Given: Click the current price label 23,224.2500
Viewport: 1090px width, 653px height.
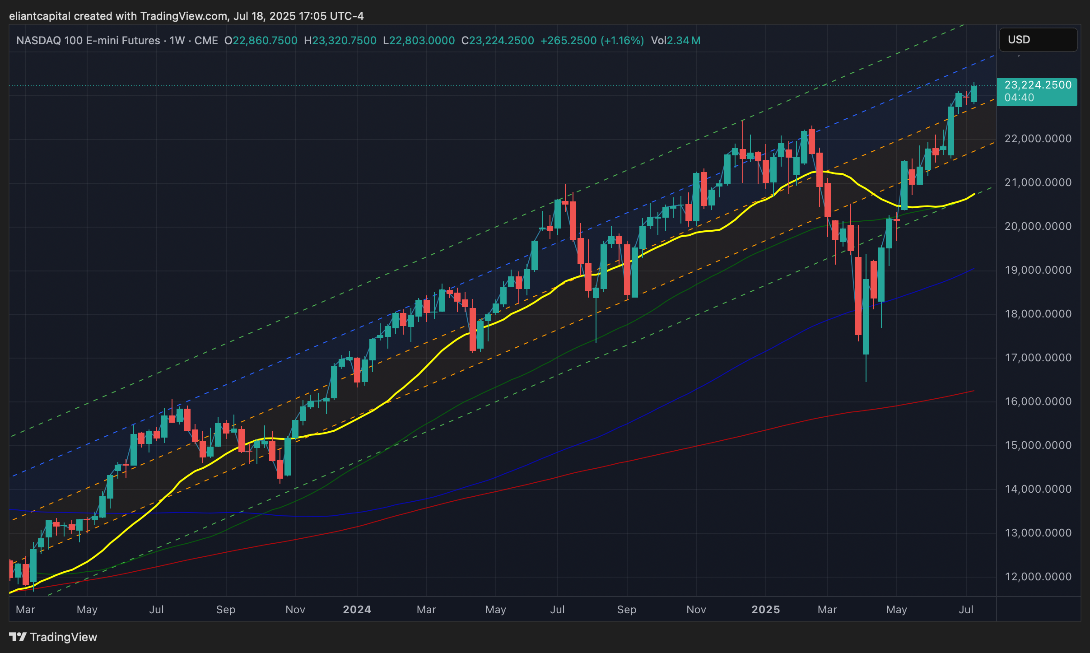Looking at the screenshot, I should coord(1037,85).
